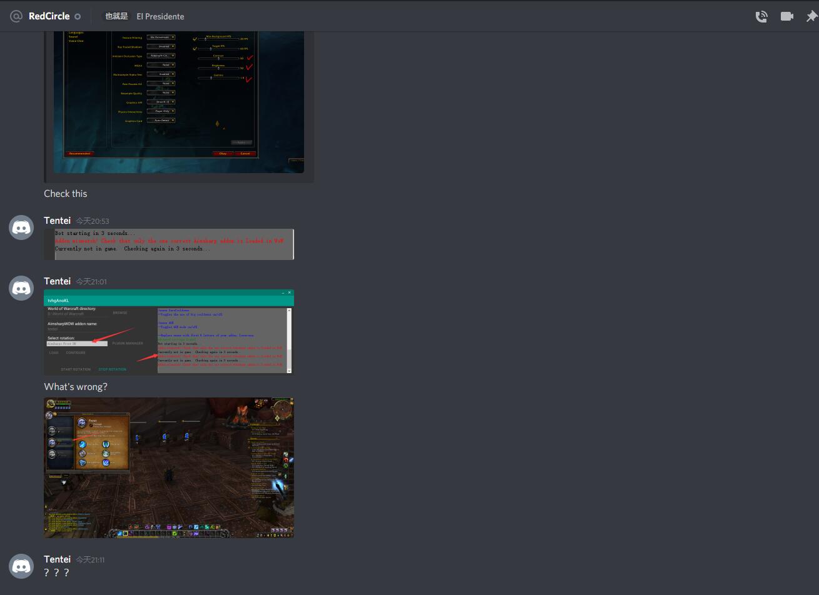Click the 今天20:53 timestamp

tap(93, 221)
